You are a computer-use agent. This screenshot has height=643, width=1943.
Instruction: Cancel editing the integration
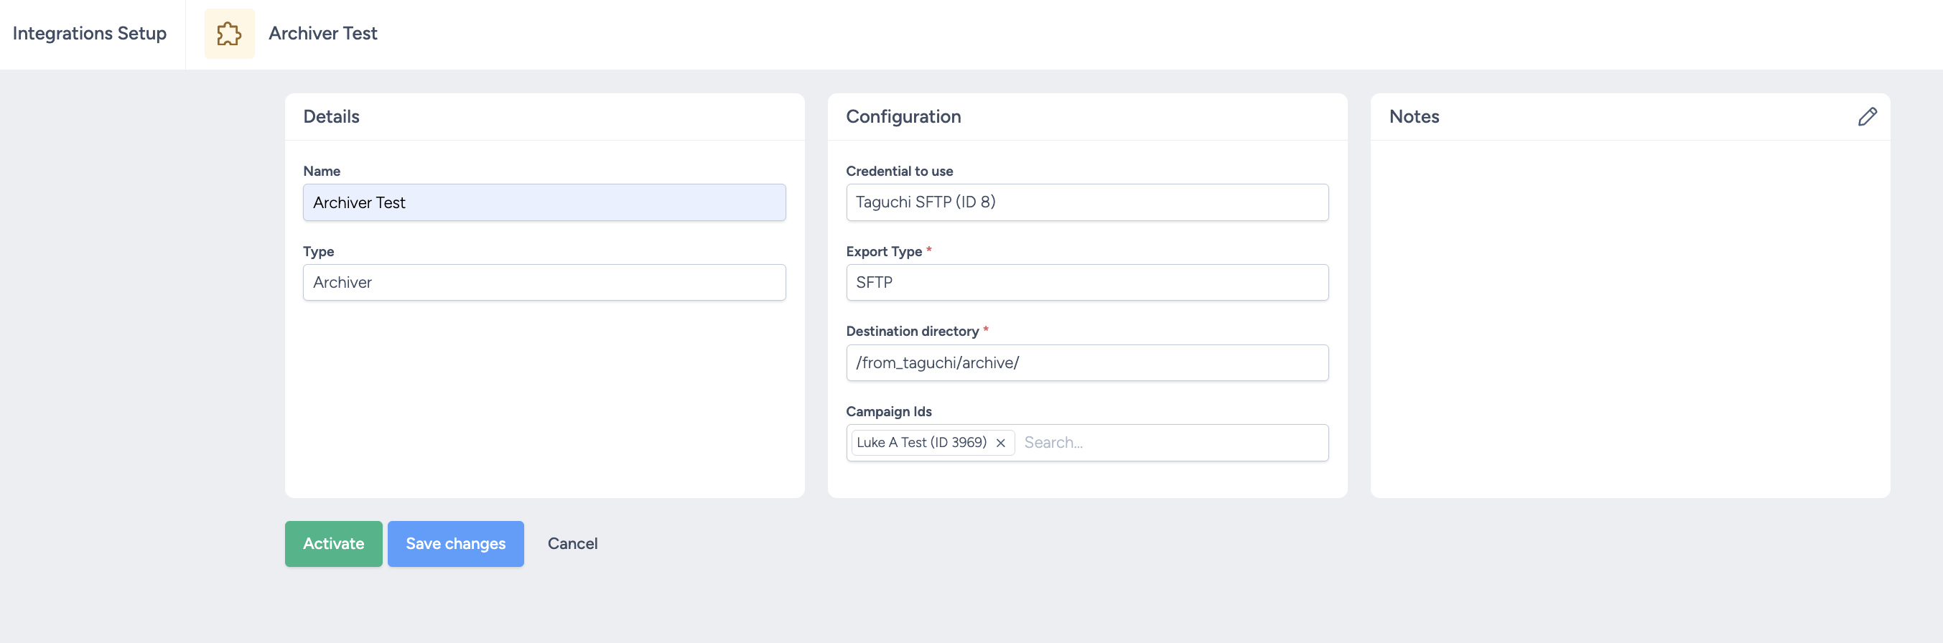[572, 543]
